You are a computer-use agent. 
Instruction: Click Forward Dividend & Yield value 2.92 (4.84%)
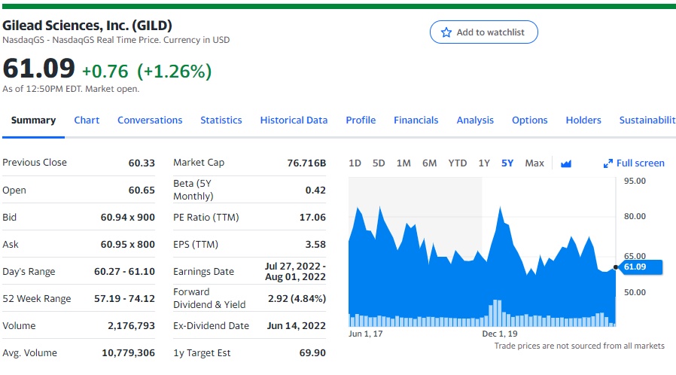[x=297, y=299]
